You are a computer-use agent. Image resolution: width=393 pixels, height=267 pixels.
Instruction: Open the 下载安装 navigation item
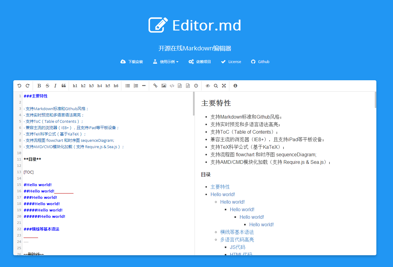coord(132,62)
